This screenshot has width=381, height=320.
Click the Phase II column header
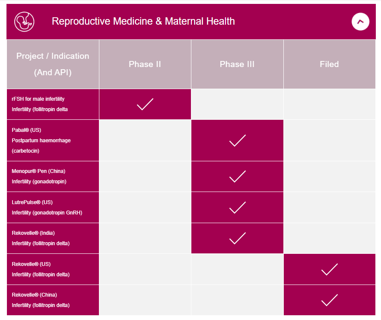pyautogui.click(x=145, y=64)
